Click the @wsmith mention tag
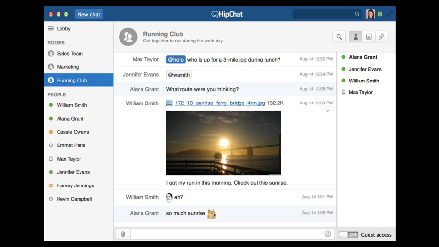439x247 pixels. [179, 75]
